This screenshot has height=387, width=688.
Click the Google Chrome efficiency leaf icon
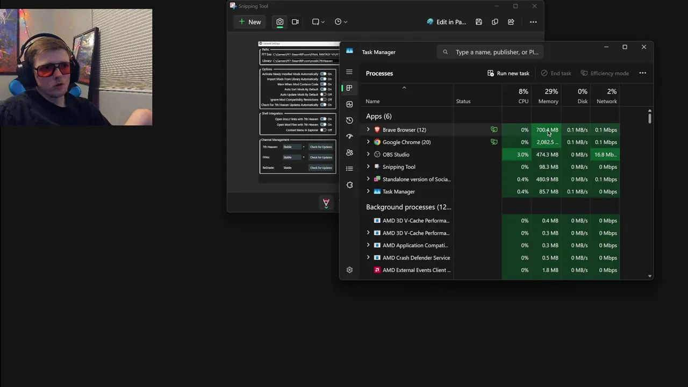494,142
